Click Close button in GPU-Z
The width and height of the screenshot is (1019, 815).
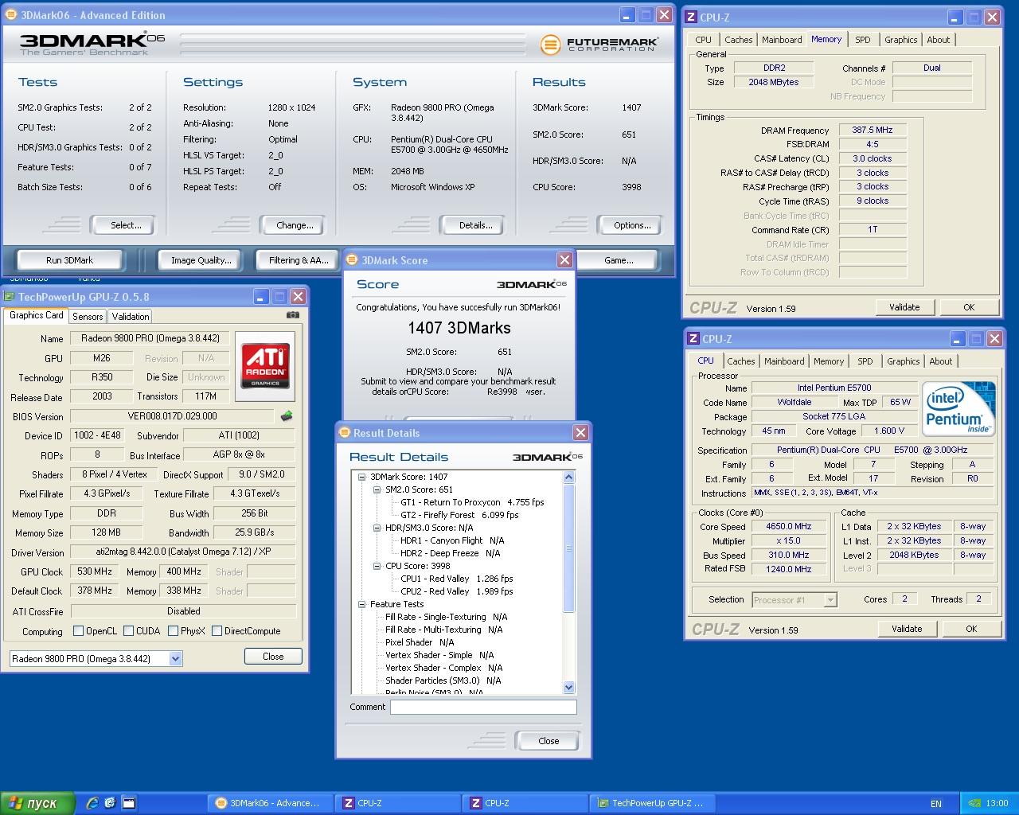[273, 657]
